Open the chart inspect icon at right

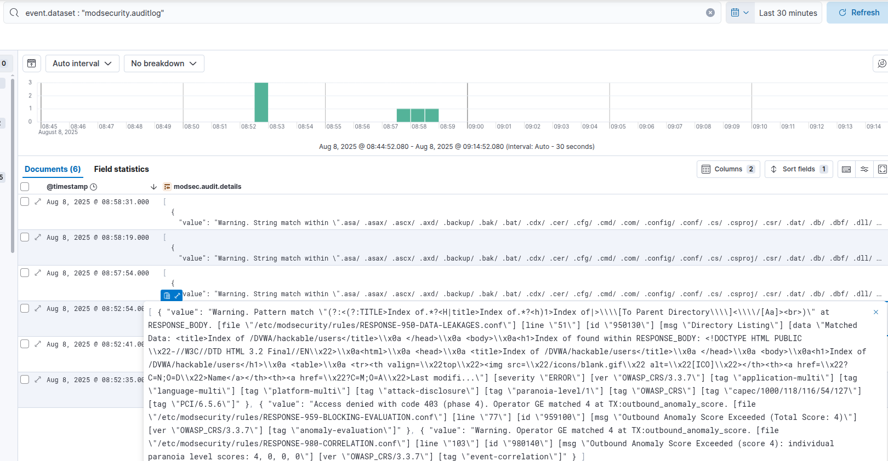(881, 64)
